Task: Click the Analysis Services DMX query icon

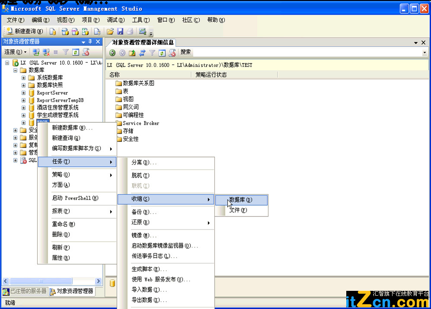Action: [75, 32]
